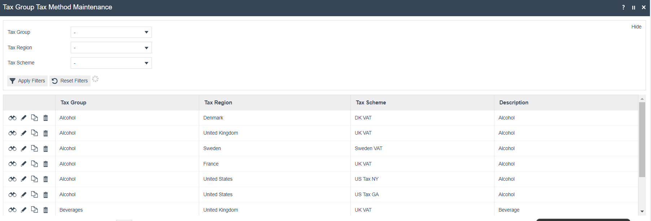
Task: View the Alcohol Sweden row details
Action: coord(12,148)
